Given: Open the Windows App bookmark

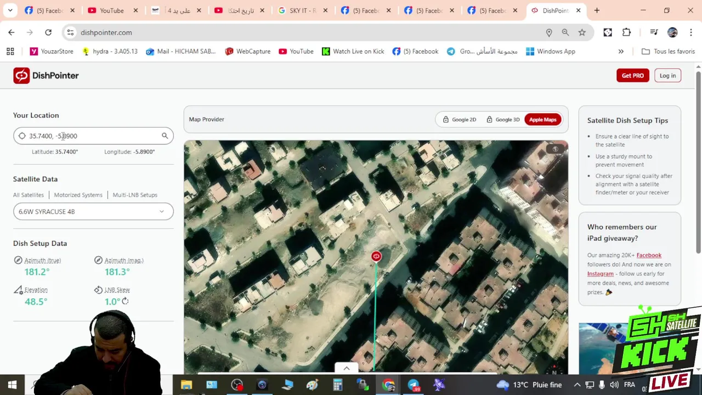Looking at the screenshot, I should tap(550, 52).
